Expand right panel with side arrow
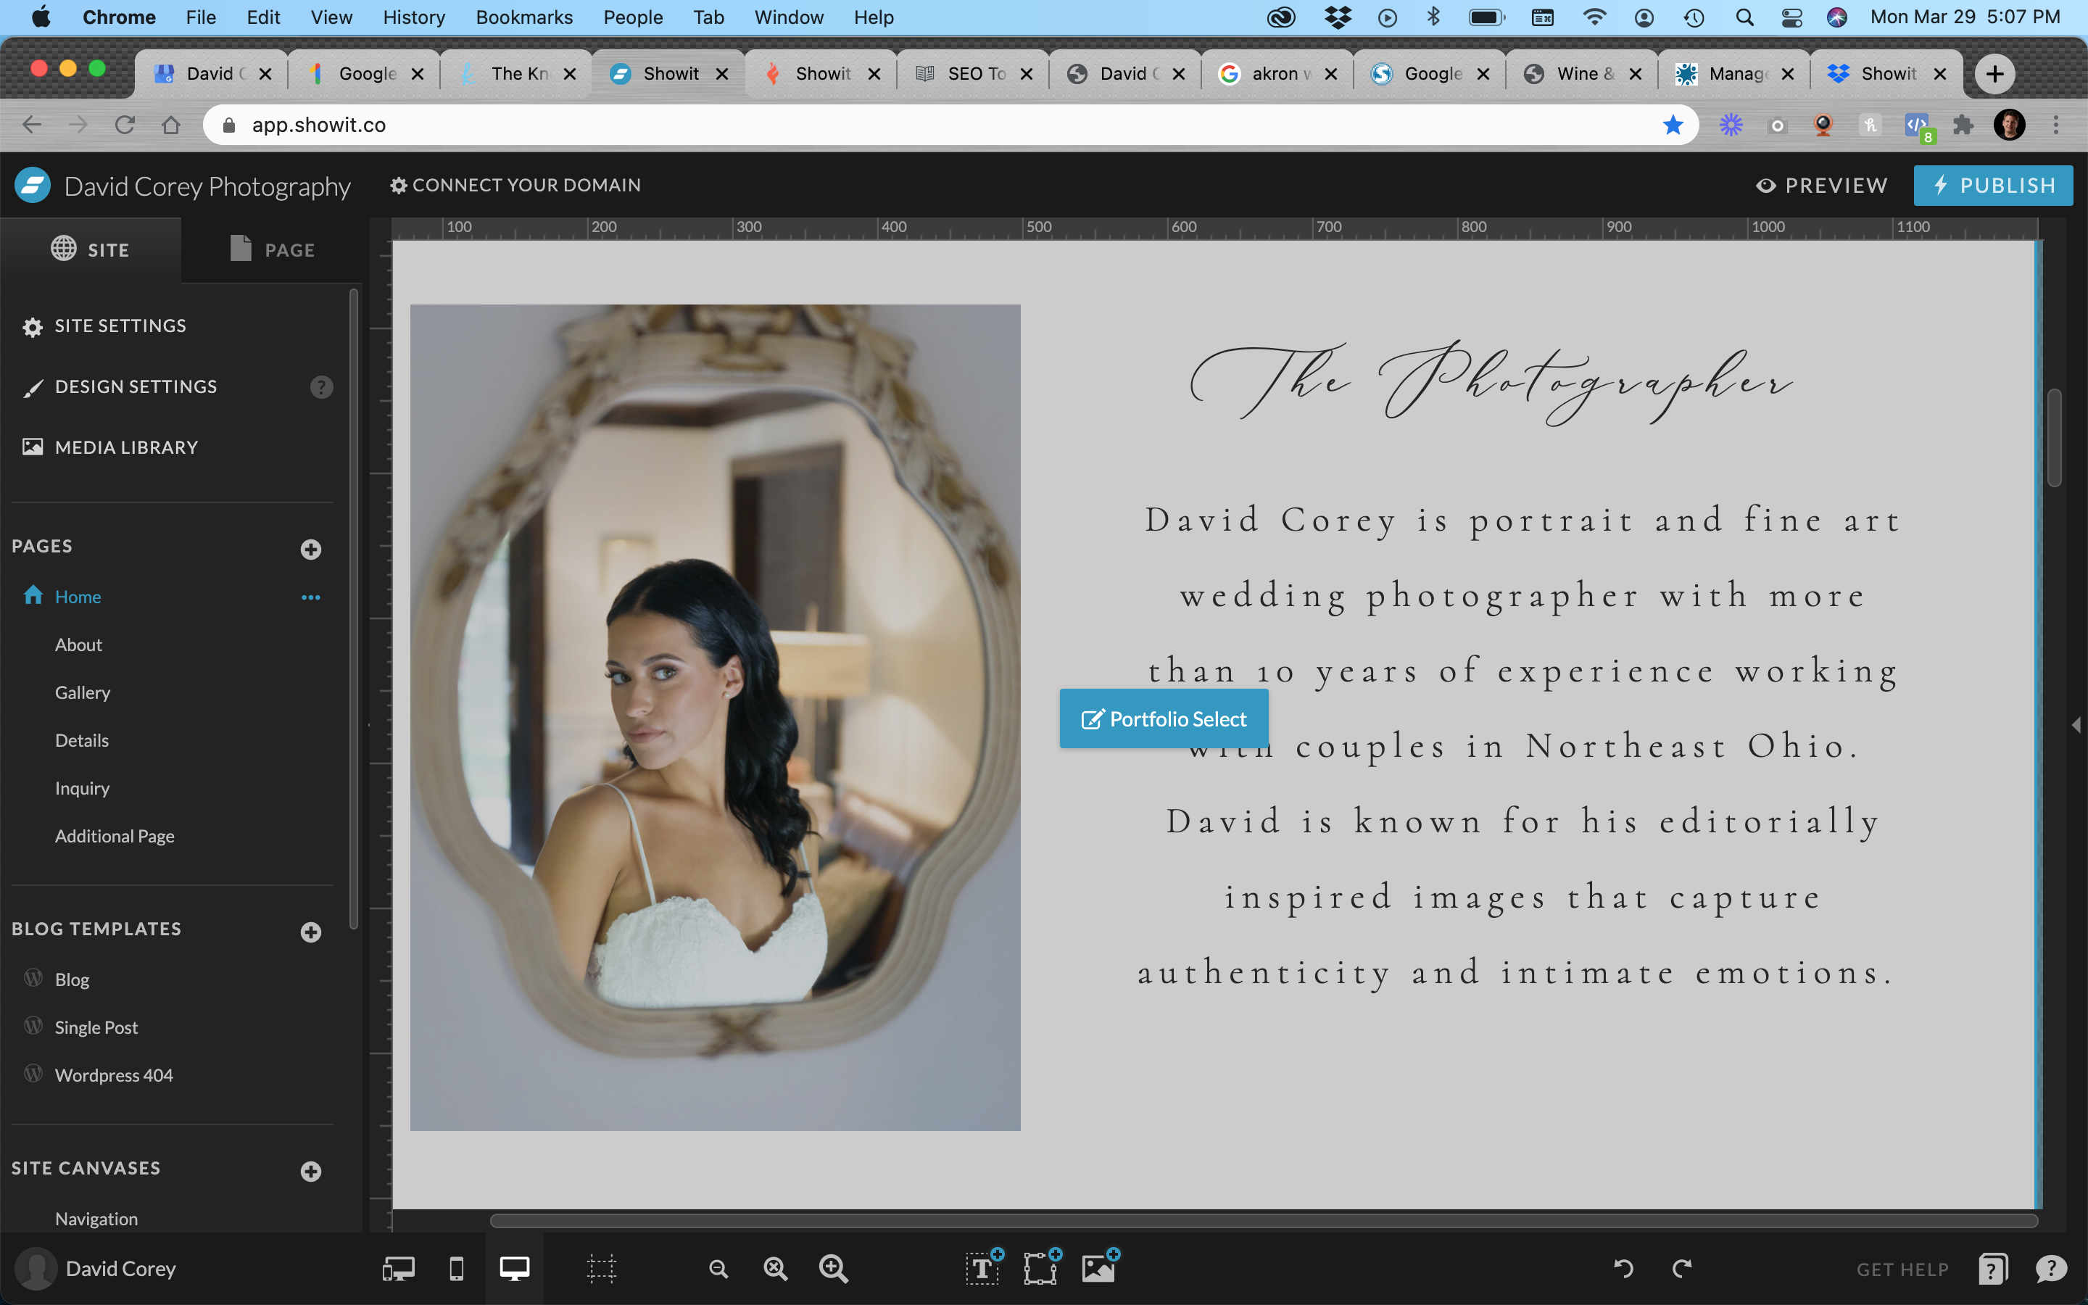 tap(2076, 724)
